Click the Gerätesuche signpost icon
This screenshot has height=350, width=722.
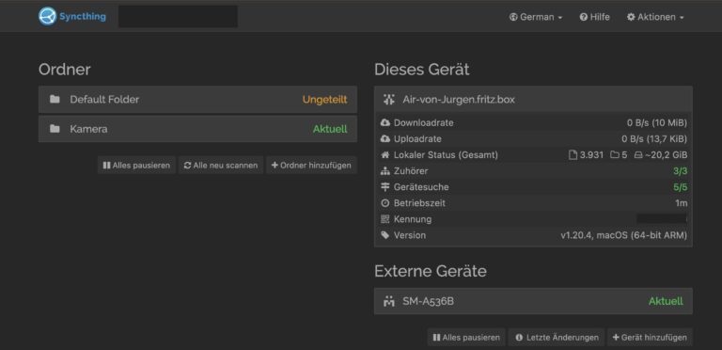click(385, 187)
